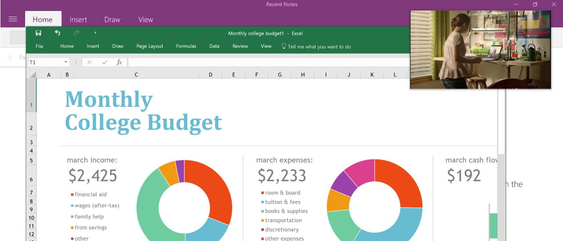Select row 1 header

31,95
